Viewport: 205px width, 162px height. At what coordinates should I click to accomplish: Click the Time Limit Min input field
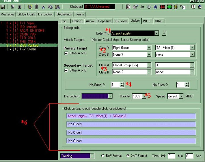click(x=172, y=156)
